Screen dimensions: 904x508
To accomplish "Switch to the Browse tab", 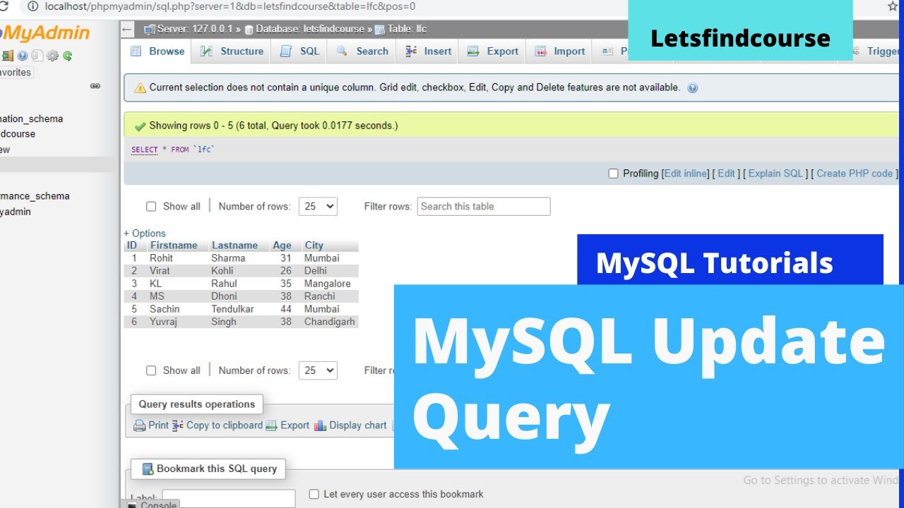I will tap(158, 52).
